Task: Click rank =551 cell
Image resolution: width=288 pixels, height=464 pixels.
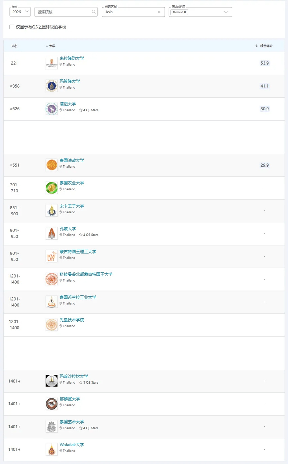Action: (14, 165)
